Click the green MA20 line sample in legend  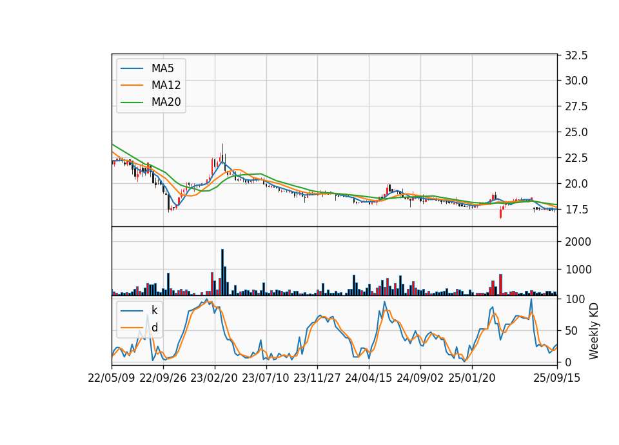point(132,103)
